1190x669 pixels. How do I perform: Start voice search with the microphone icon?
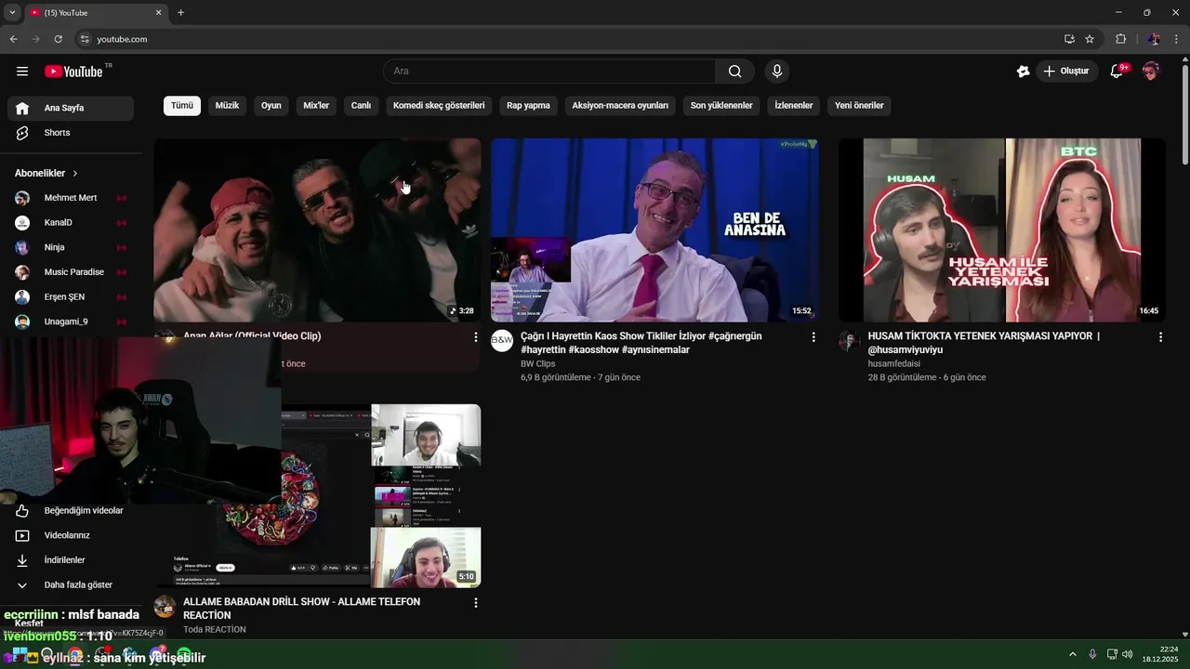(x=777, y=72)
